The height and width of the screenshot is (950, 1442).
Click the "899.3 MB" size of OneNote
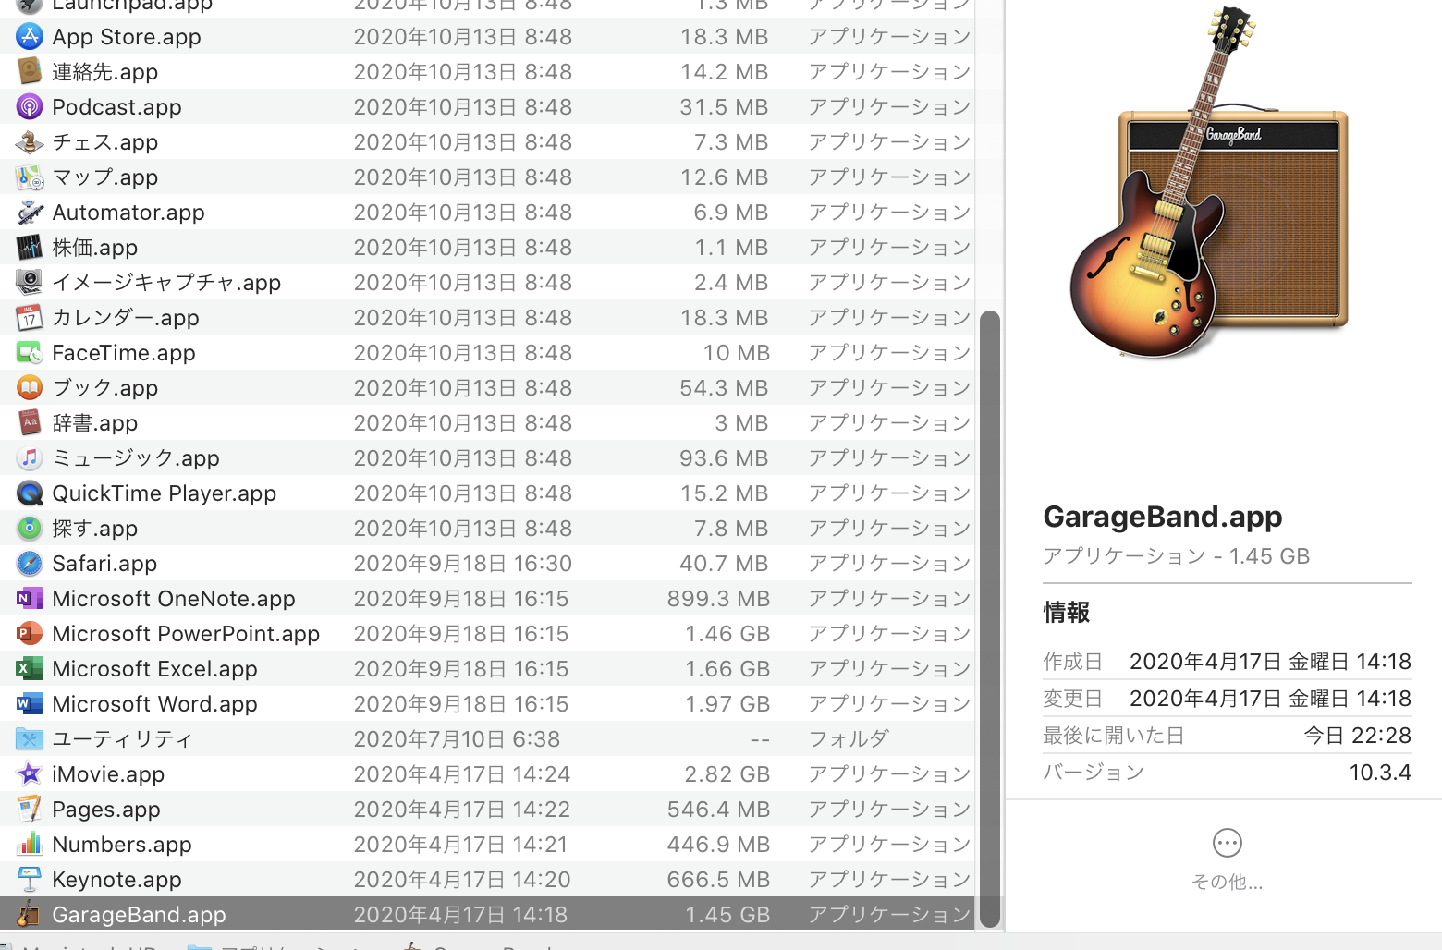pos(718,599)
